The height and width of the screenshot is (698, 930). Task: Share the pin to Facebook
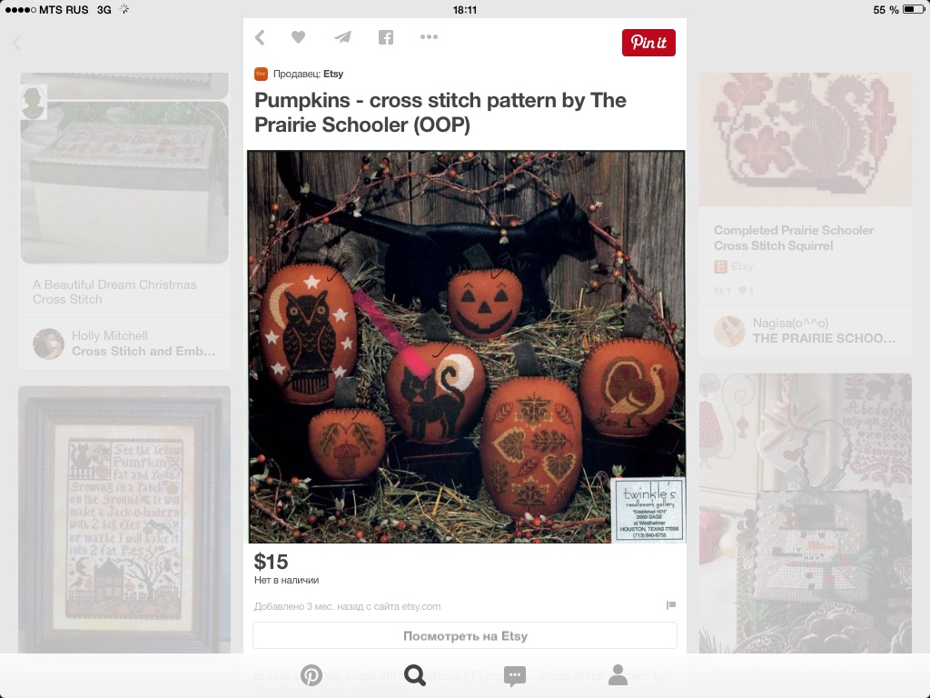click(385, 36)
